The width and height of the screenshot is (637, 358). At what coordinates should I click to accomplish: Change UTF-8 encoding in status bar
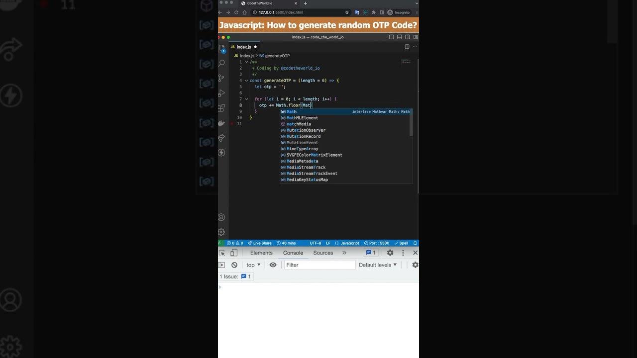pyautogui.click(x=316, y=243)
